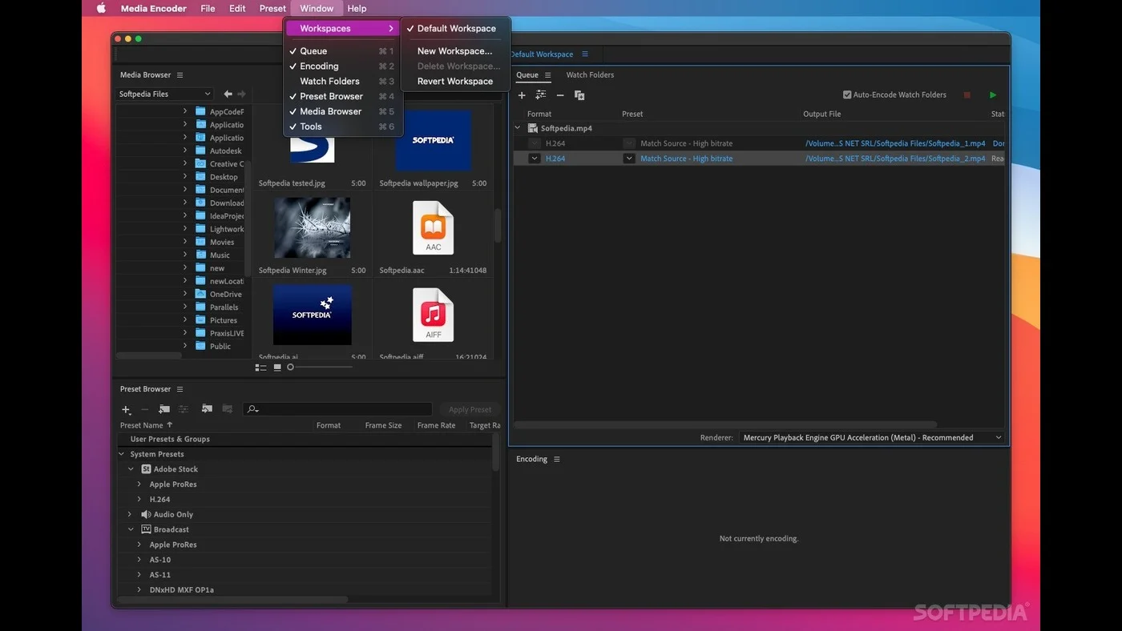
Task: Select the checked Default Workspace entry
Action: 454,29
